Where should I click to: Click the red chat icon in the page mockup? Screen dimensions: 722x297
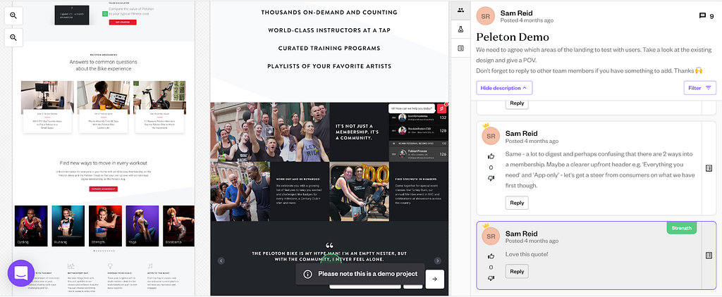pyautogui.click(x=441, y=108)
